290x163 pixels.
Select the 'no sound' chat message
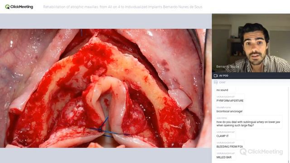222,90
